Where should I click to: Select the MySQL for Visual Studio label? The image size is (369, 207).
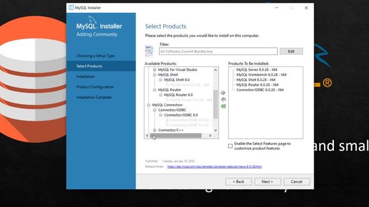click(x=178, y=70)
